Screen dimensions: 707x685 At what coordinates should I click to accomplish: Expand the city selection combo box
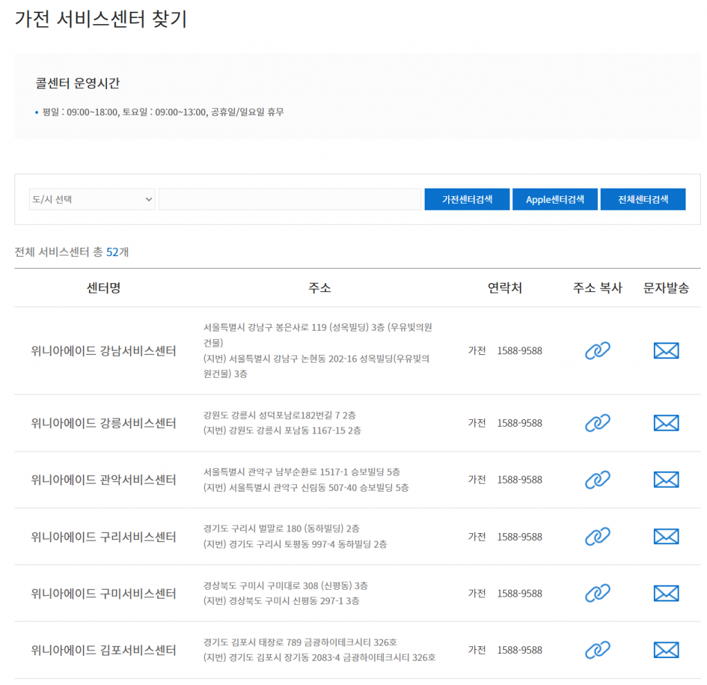point(92,199)
